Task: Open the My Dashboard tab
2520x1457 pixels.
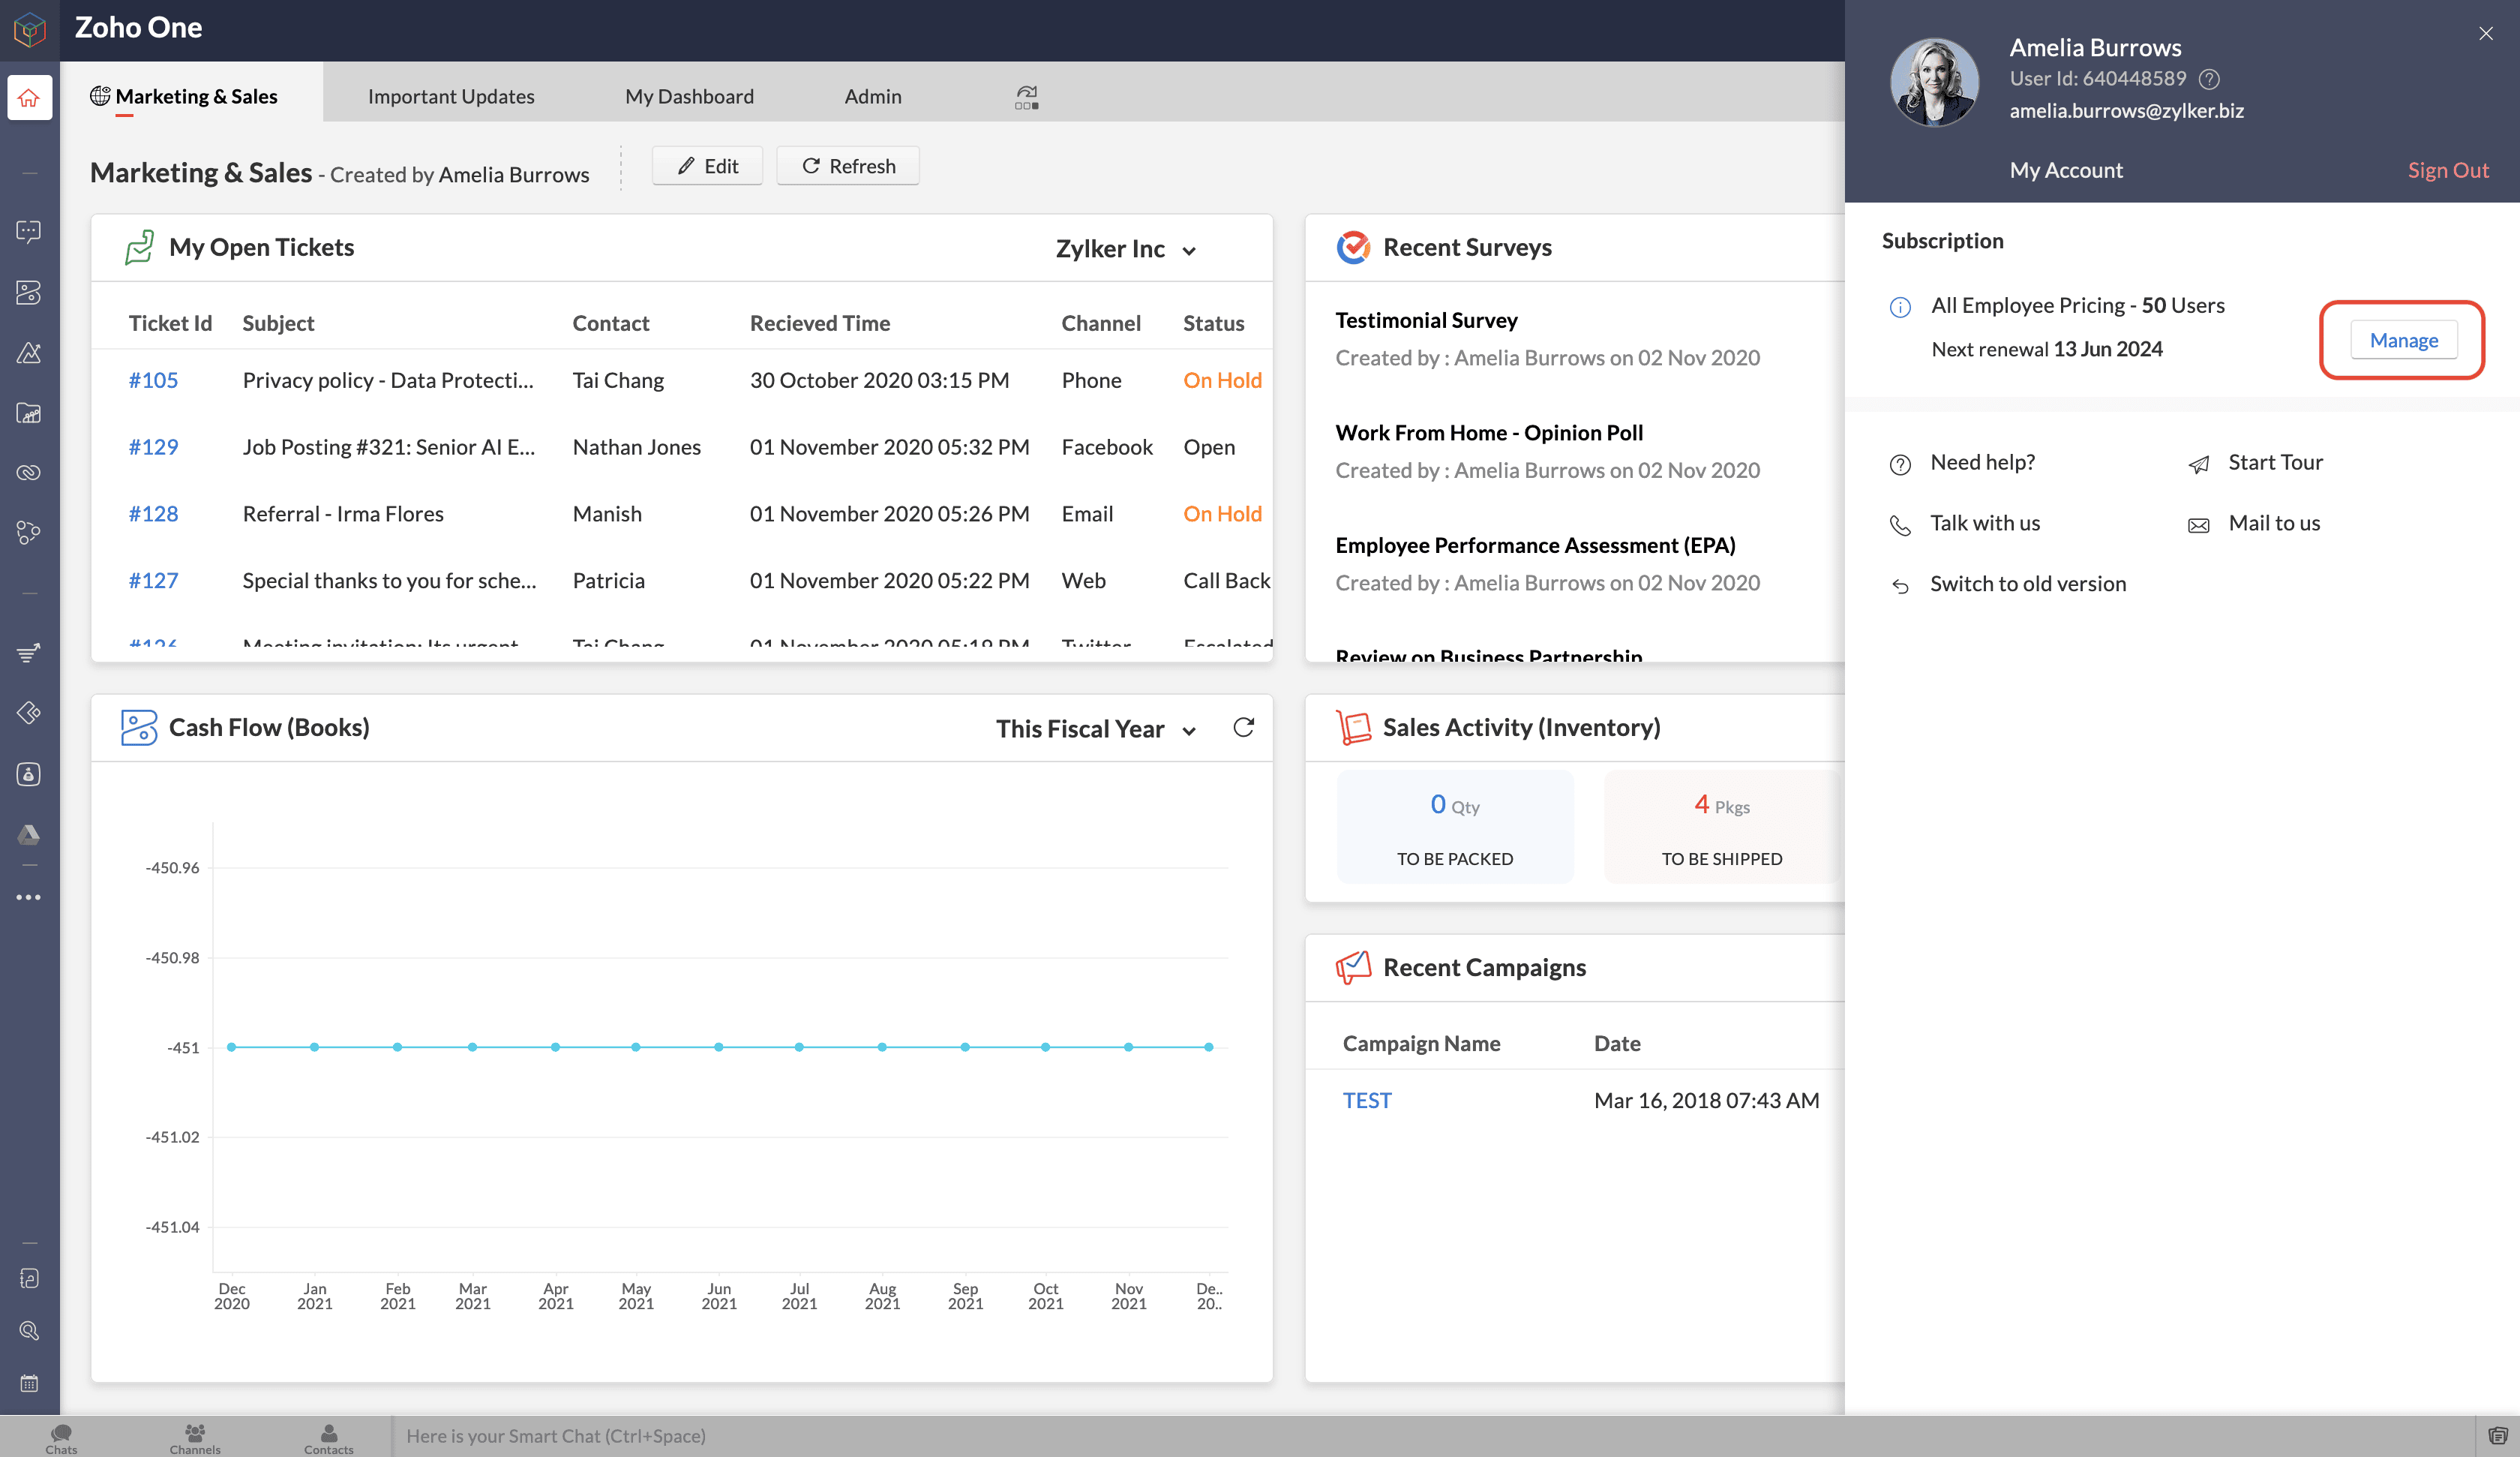Action: pos(689,96)
